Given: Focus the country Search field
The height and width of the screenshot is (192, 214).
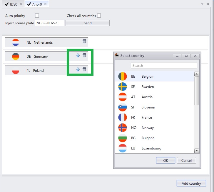Looking at the screenshot, I should click(164, 65).
